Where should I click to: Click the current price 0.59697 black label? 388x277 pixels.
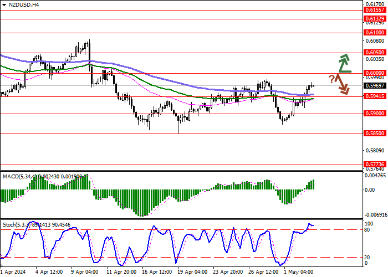click(375, 86)
